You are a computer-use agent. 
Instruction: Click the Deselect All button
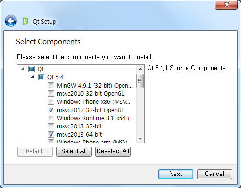click(x=113, y=151)
